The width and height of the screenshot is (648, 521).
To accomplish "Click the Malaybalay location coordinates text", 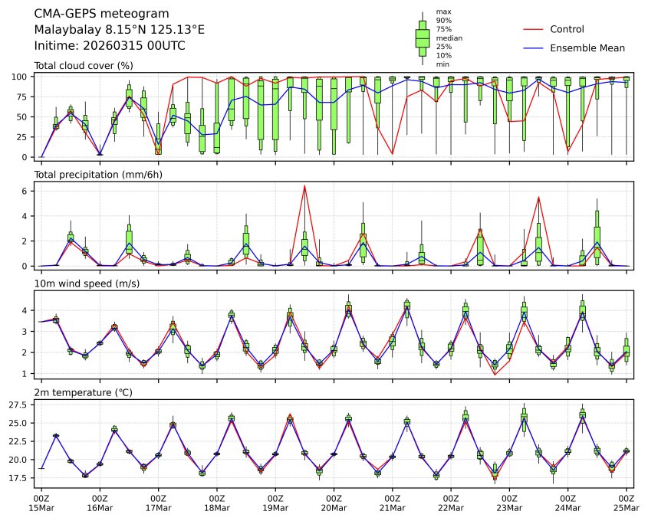I will click(x=120, y=29).
